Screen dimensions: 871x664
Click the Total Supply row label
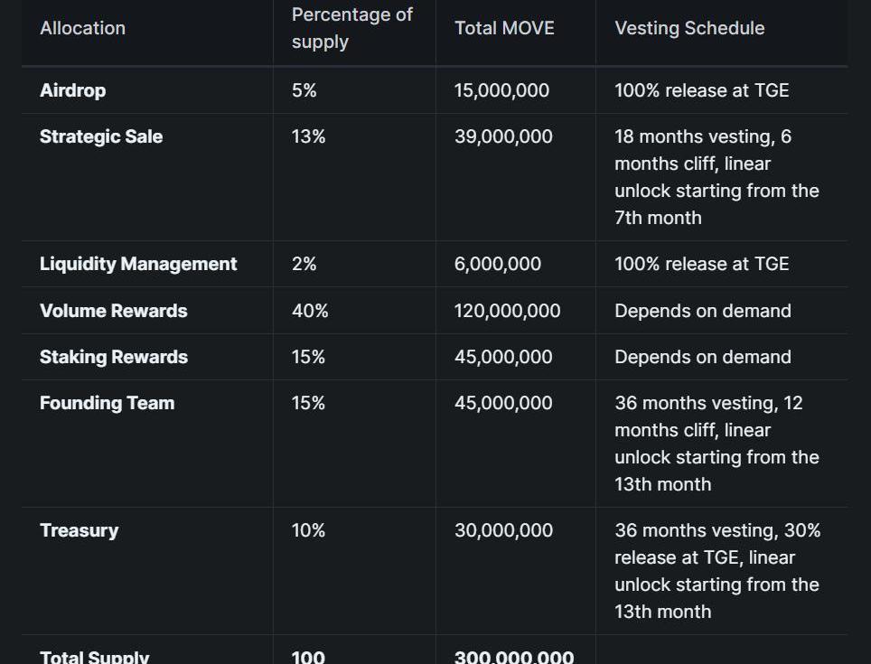94,657
